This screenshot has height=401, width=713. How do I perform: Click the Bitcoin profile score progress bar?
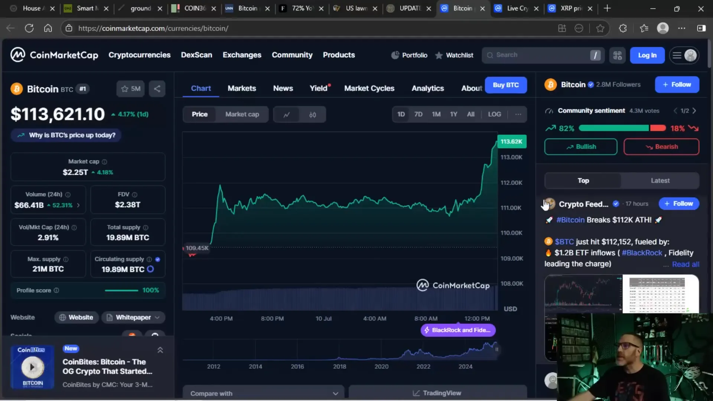[121, 290]
